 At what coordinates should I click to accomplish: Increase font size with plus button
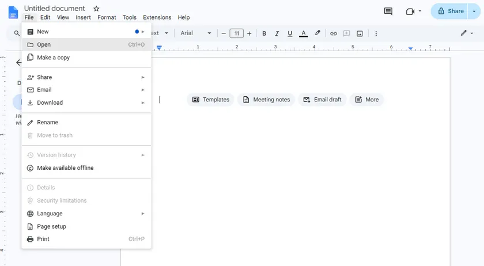(x=249, y=33)
